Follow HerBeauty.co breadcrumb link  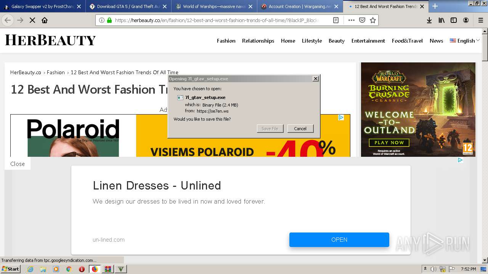pyautogui.click(x=26, y=72)
